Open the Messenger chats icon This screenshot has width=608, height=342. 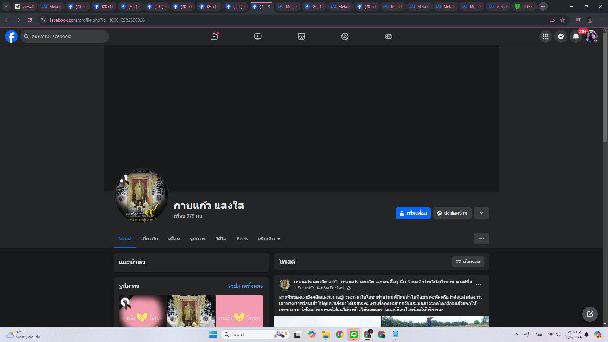[x=560, y=36]
